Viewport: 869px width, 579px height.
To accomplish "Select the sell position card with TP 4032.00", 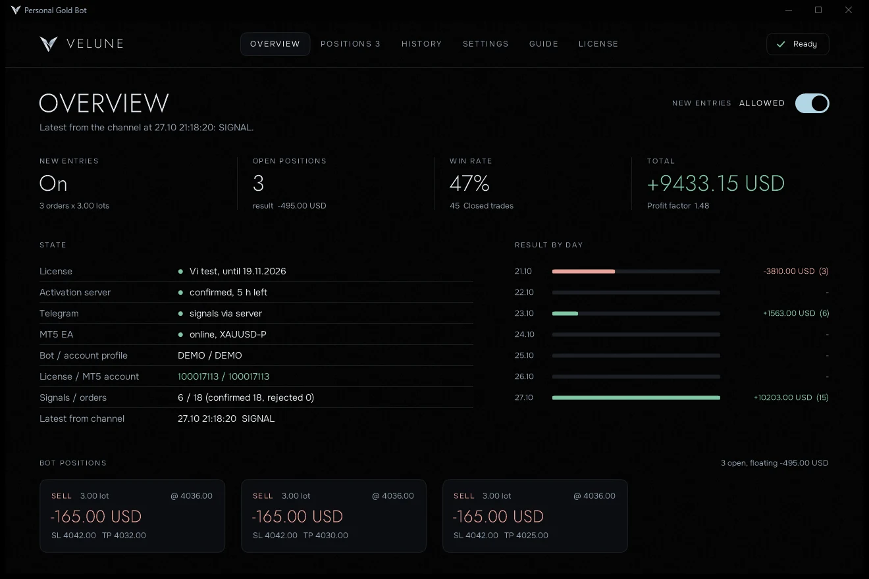I will coord(132,516).
